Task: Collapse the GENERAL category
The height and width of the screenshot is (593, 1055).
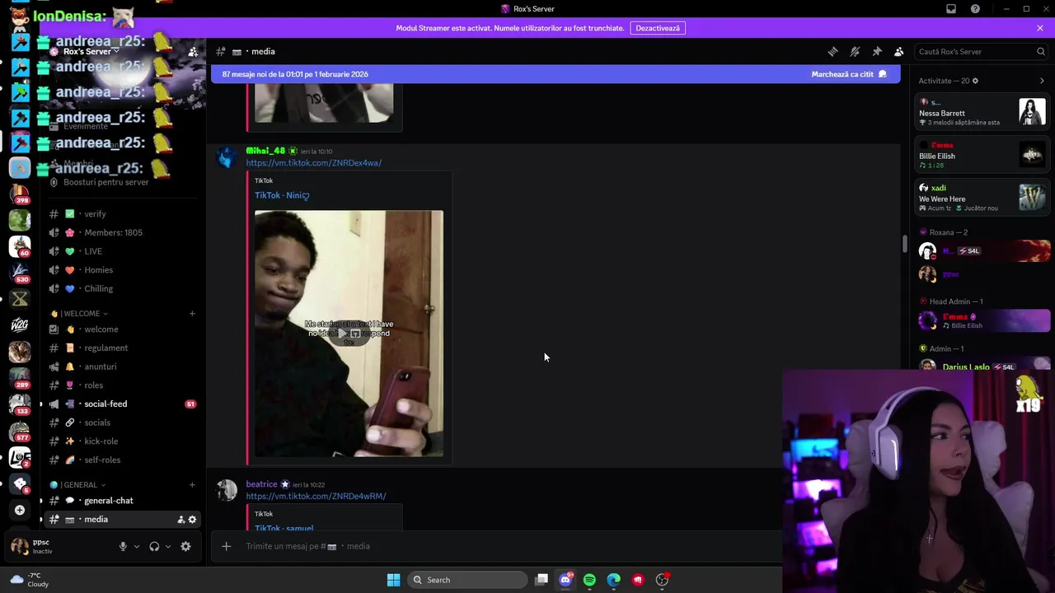Action: [x=77, y=485]
